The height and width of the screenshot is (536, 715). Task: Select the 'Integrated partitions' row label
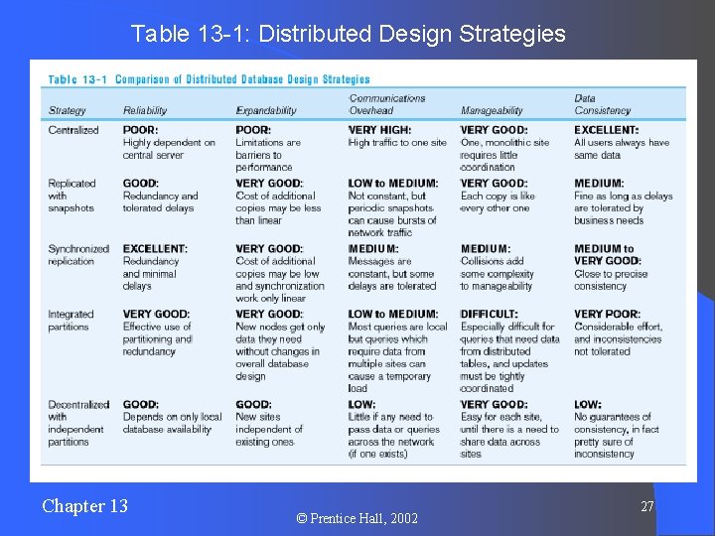[71, 321]
